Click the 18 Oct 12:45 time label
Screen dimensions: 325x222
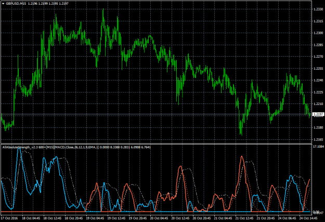(x=53, y=218)
